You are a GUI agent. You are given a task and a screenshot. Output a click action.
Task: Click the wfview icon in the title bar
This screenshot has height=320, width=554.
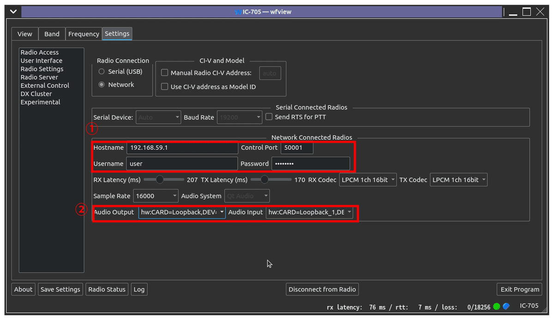pyautogui.click(x=239, y=12)
